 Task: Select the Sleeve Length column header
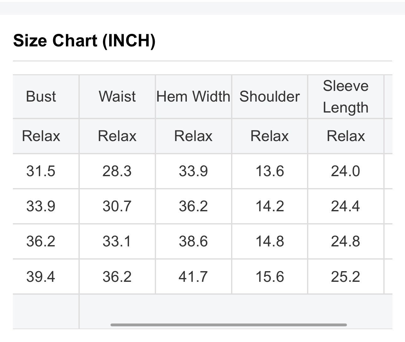[x=346, y=96]
